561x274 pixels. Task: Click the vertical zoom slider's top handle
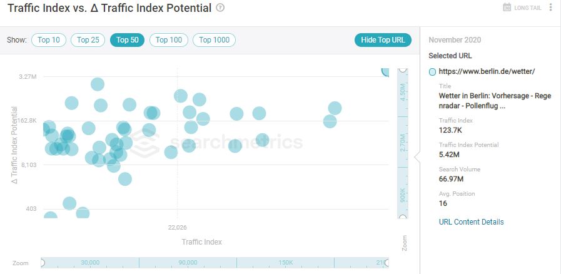403,69
